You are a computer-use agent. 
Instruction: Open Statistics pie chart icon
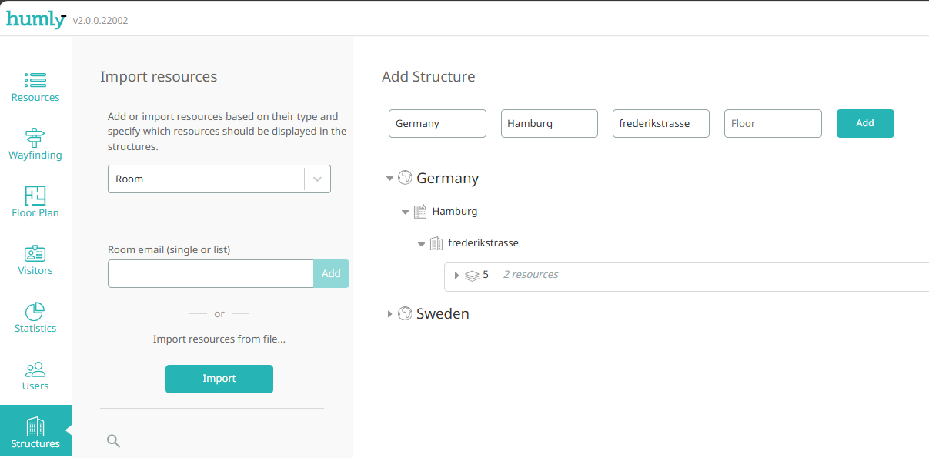point(35,312)
